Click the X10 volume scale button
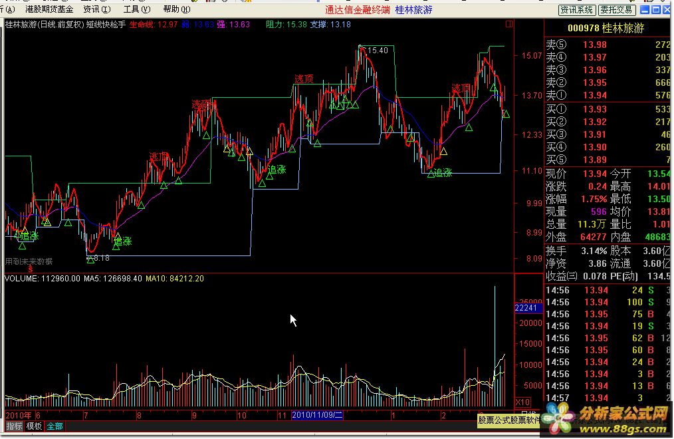 pos(522,402)
